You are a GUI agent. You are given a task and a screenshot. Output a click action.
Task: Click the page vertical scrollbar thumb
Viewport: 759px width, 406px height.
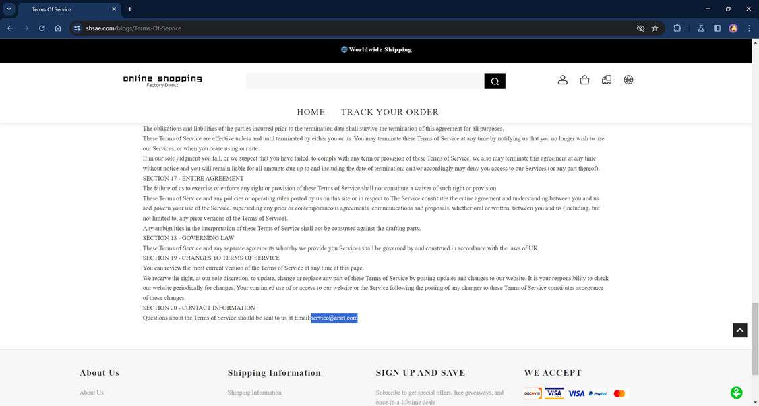click(x=755, y=339)
